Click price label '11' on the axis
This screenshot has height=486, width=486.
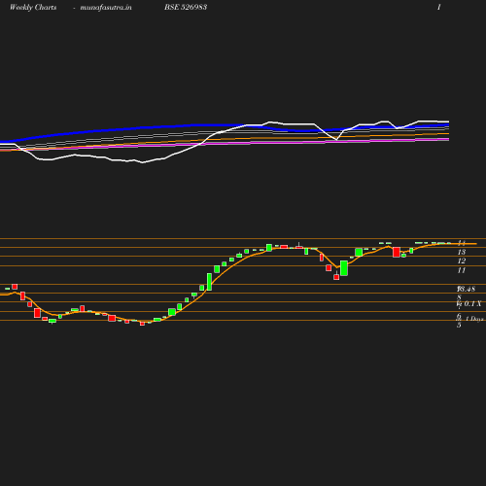(x=462, y=270)
